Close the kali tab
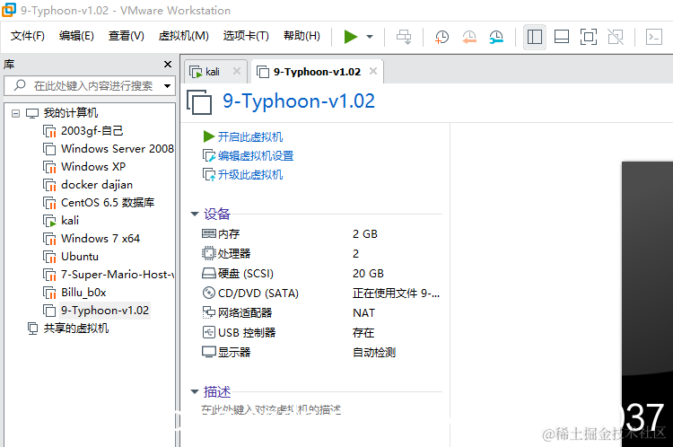 (x=237, y=71)
